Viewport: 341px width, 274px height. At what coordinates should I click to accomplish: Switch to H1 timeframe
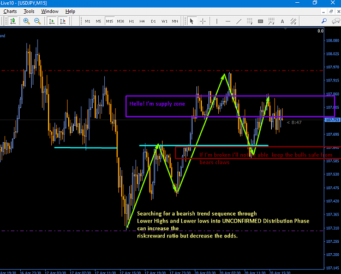pyautogui.click(x=131, y=21)
